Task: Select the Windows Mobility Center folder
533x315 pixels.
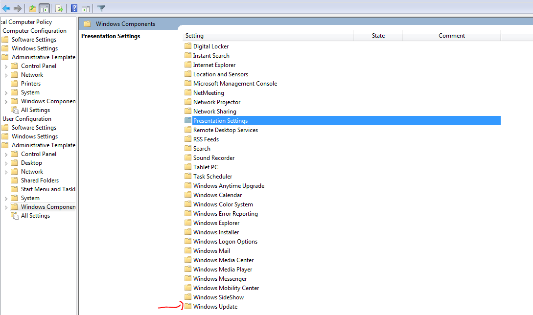Action: [x=226, y=288]
